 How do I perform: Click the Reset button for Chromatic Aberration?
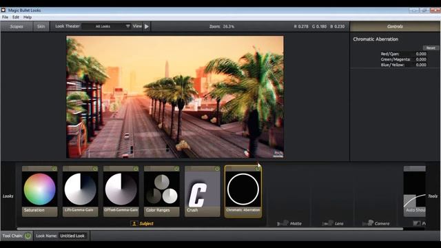click(x=431, y=48)
